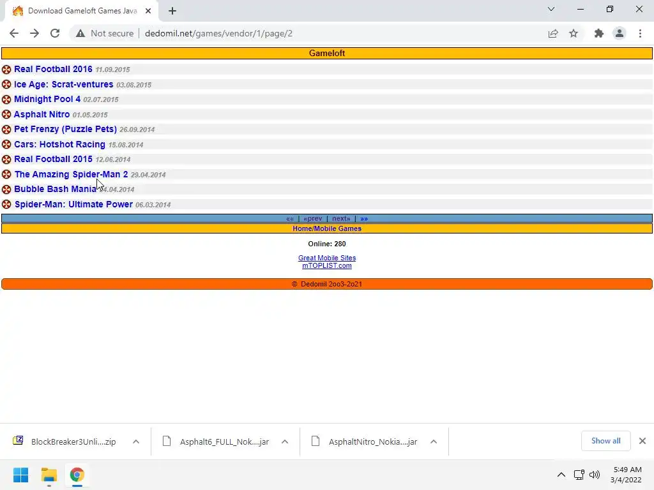
Task: Click the ball icon beside Pet Frenzy
Action: click(6, 129)
